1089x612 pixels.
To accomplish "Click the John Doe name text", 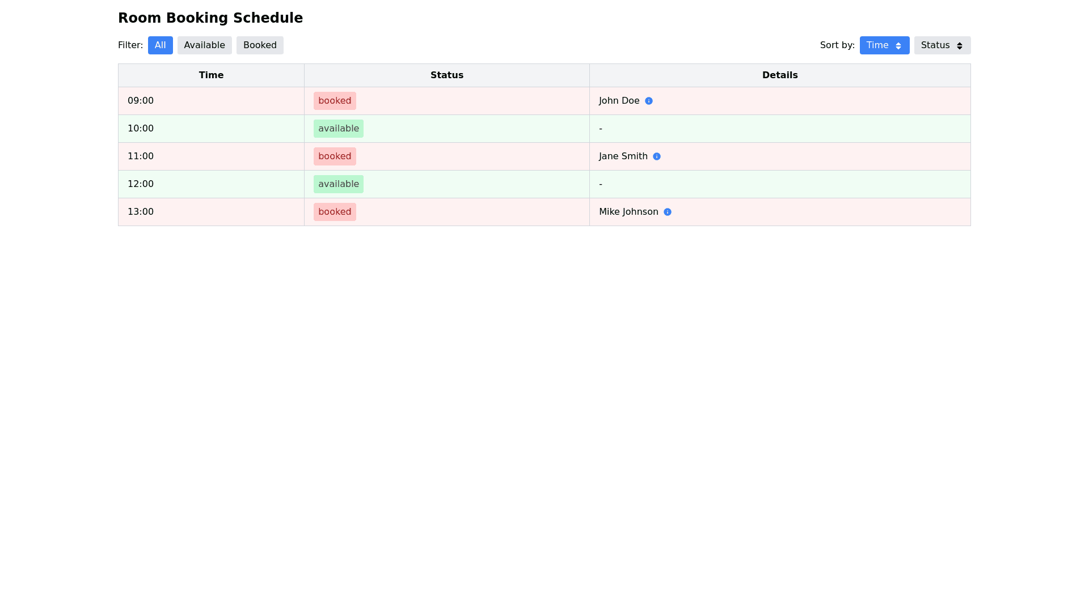I will [x=619, y=101].
